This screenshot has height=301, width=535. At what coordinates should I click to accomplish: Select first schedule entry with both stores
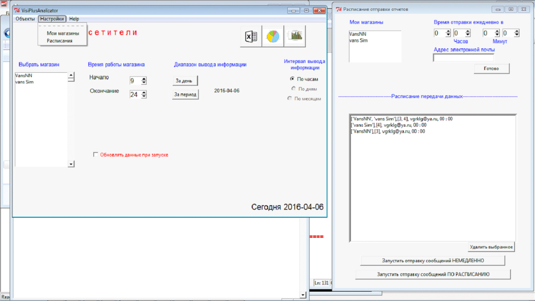402,119
